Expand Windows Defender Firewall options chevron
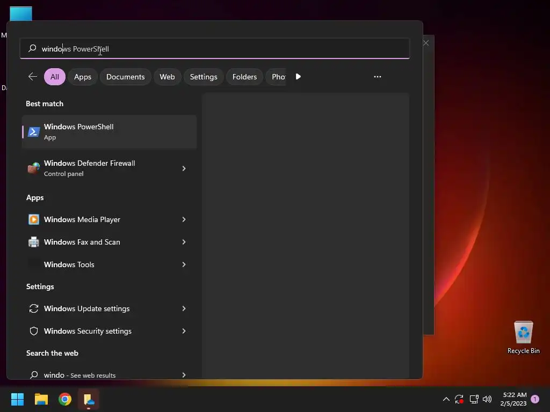The width and height of the screenshot is (550, 412). click(x=184, y=168)
